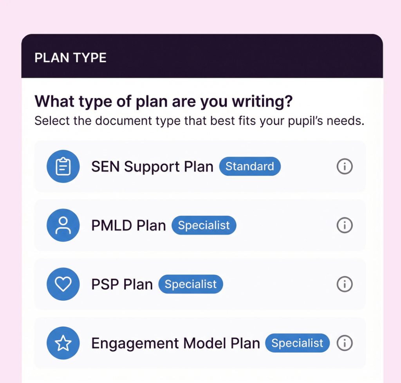
Task: Click the pupil needs instruction text
Action: pyautogui.click(x=199, y=120)
